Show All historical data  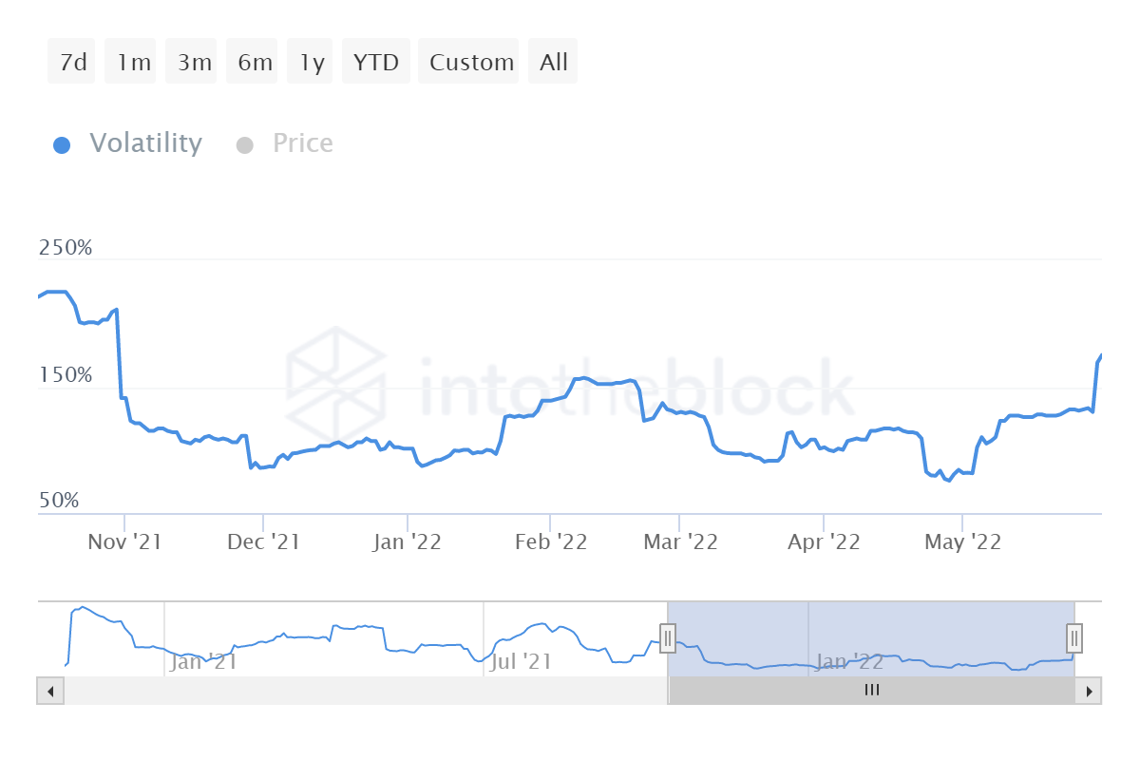pyautogui.click(x=554, y=63)
